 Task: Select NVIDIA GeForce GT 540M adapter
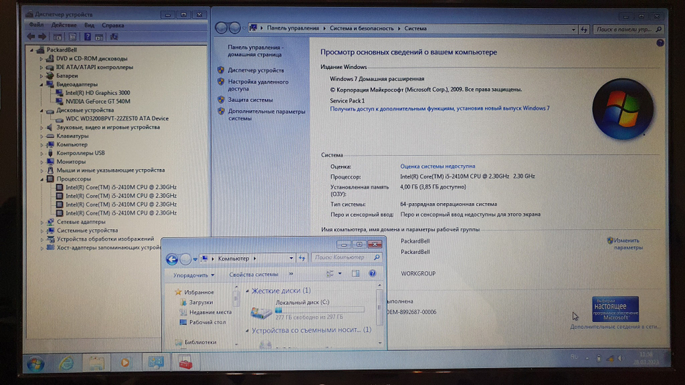click(x=98, y=101)
